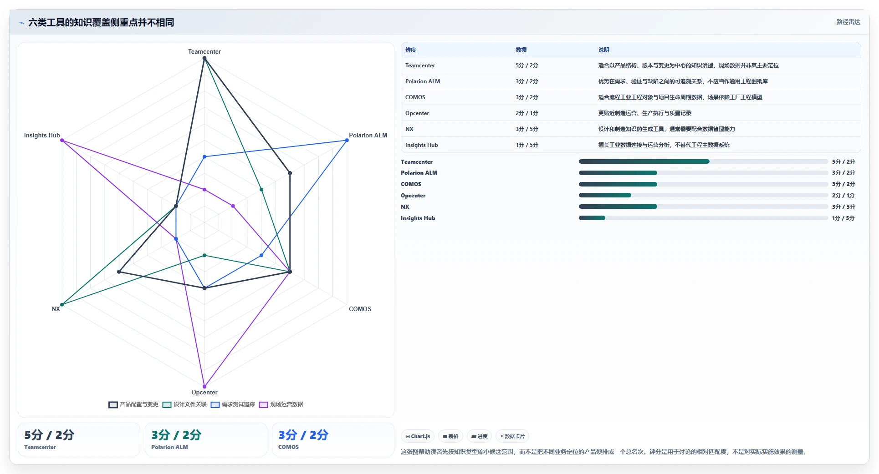The width and height of the screenshot is (879, 474).
Task: Click the Teamcenter progress bar
Action: [703, 161]
